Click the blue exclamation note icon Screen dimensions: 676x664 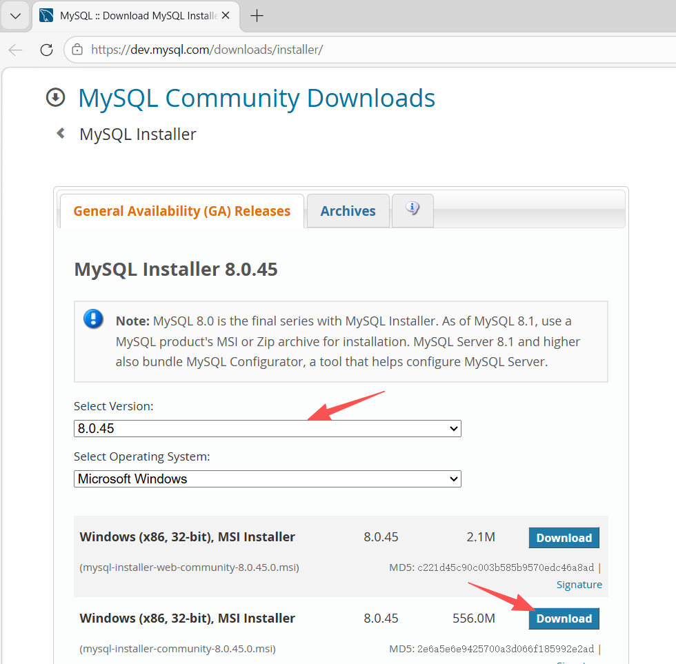(x=93, y=319)
